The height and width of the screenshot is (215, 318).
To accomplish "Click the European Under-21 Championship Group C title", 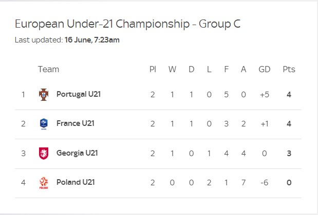I will tap(127, 24).
